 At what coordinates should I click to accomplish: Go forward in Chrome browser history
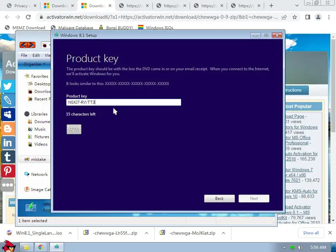18,17
